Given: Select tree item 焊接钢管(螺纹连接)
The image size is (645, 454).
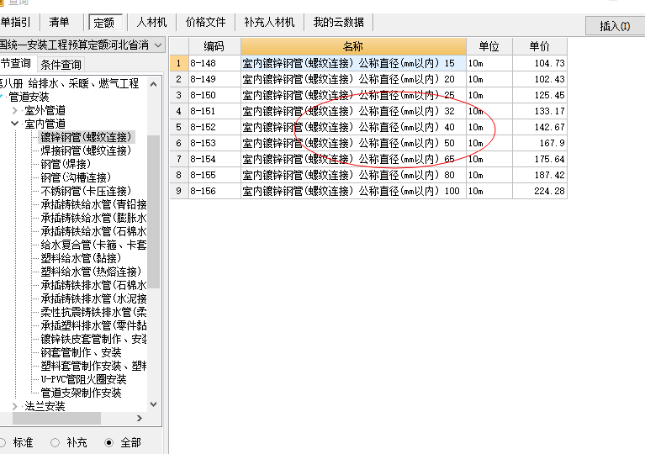Looking at the screenshot, I should (x=86, y=151).
